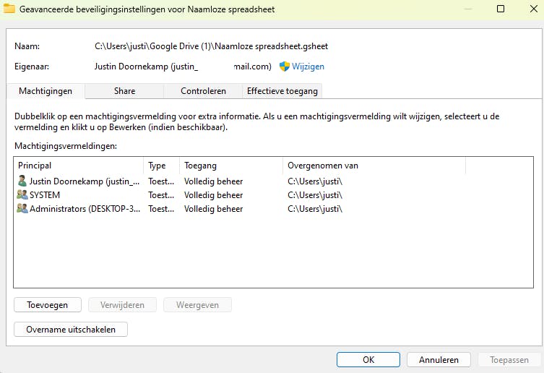
Task: Click the file path next to Naam
Action: pyautogui.click(x=211, y=46)
